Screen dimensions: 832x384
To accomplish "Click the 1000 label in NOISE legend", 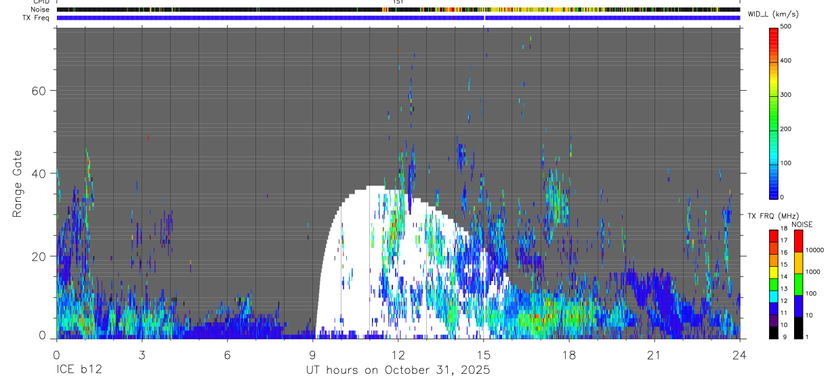I will [x=812, y=272].
